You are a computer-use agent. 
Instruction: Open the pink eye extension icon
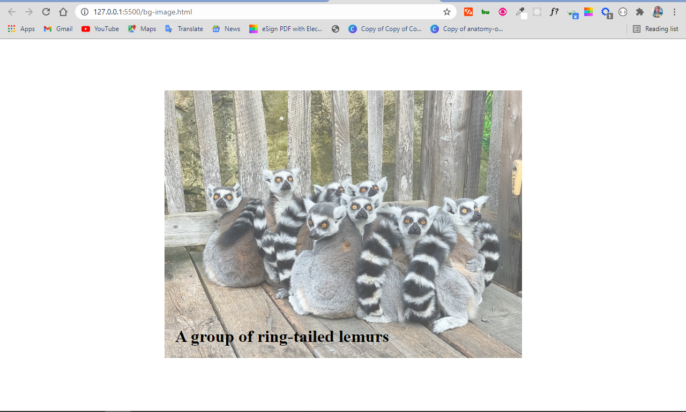[x=503, y=12]
